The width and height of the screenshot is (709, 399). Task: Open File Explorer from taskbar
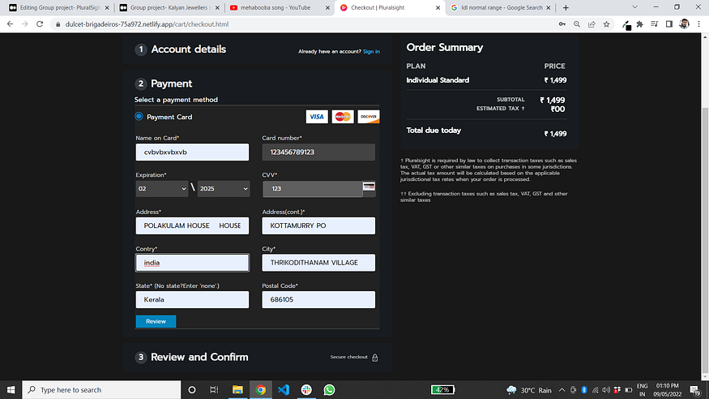[x=237, y=389]
